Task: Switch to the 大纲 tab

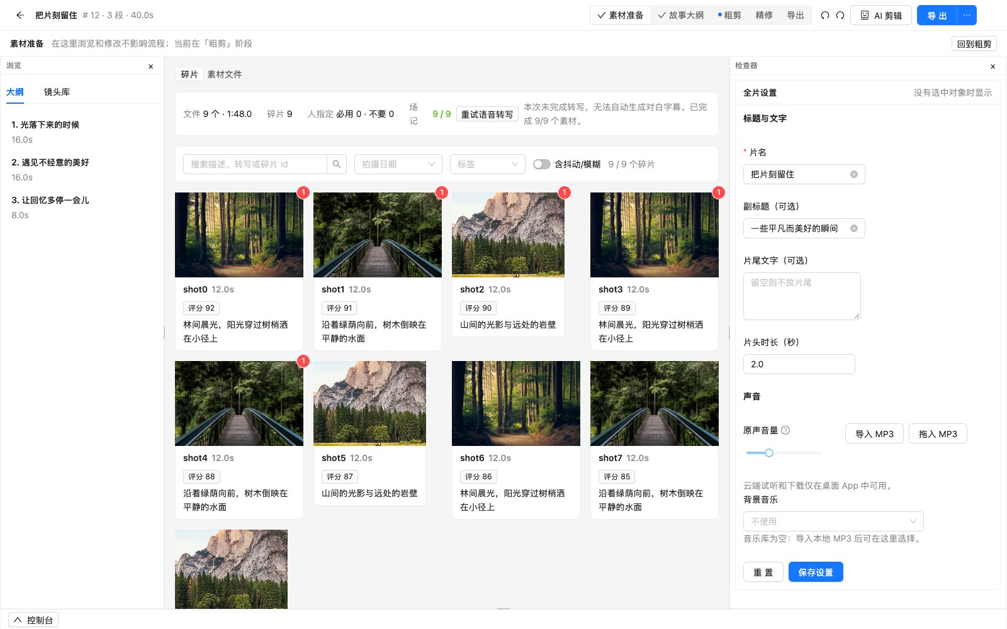Action: click(15, 92)
